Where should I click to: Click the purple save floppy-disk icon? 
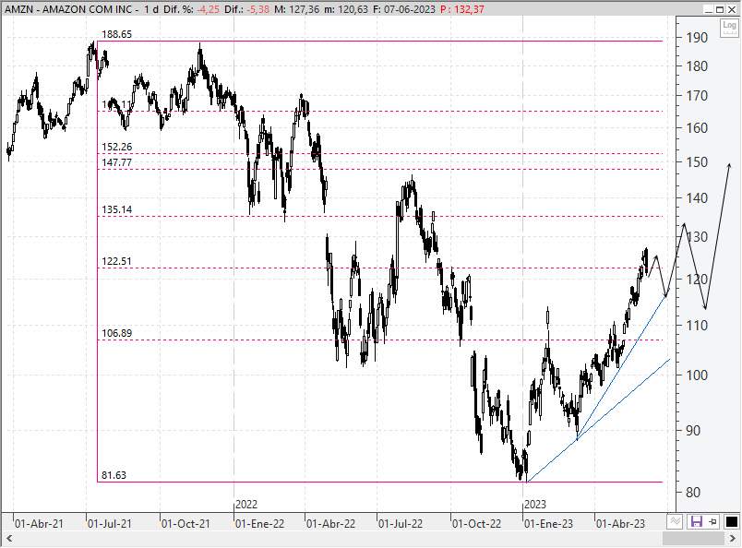coord(696,522)
